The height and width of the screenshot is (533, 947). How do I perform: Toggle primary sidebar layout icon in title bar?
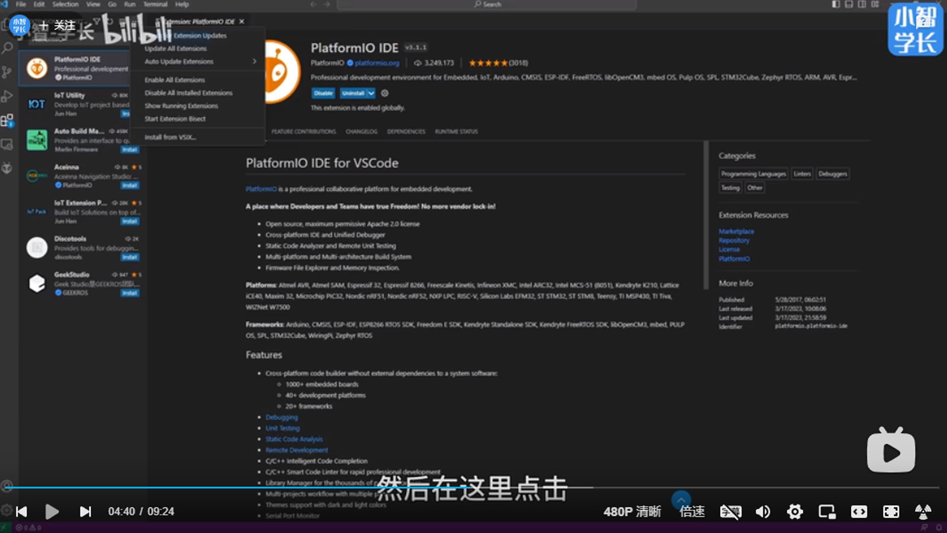pos(836,4)
